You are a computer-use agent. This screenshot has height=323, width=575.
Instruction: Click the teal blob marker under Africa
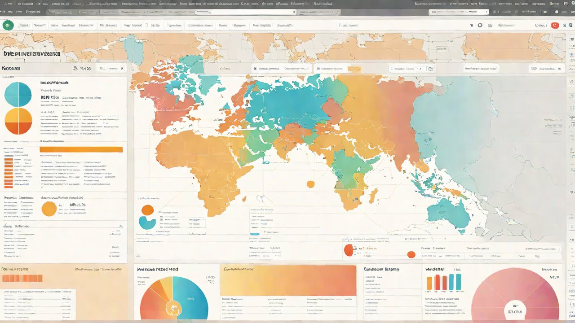point(146,223)
